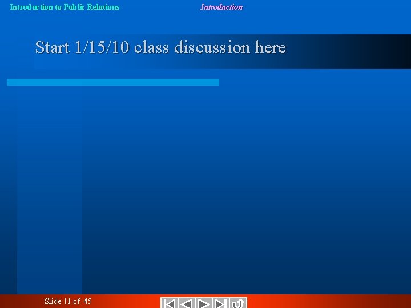This screenshot has height=308, width=411.
Task: Select the 'Start 1/15/10 class discussion here' title
Action: click(x=160, y=47)
